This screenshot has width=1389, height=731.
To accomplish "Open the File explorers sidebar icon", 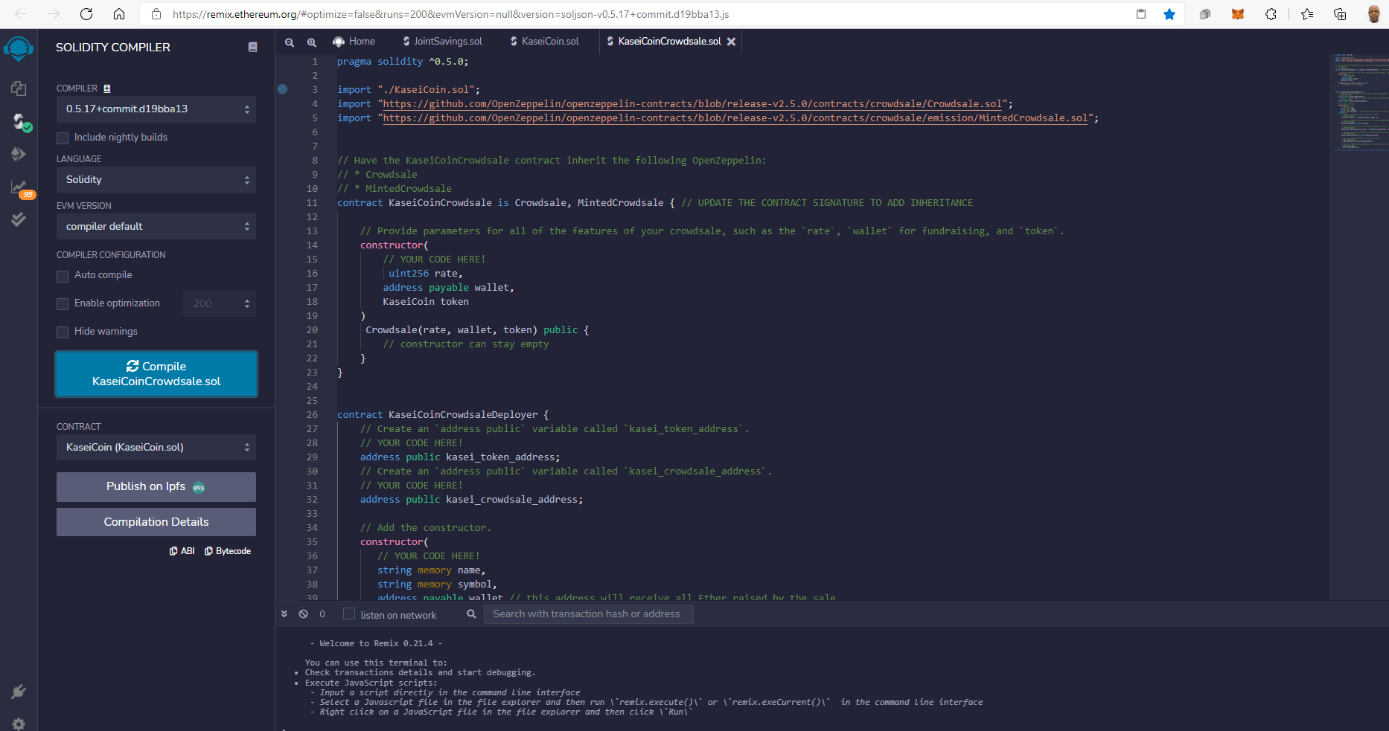I will click(19, 88).
